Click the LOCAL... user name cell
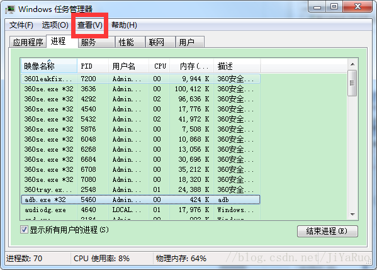Viewport: 377px width, 270px height. point(127,210)
